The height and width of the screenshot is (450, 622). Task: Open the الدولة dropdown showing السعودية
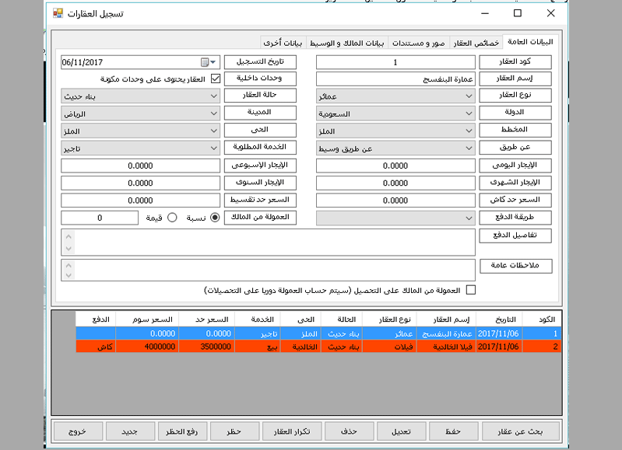395,113
